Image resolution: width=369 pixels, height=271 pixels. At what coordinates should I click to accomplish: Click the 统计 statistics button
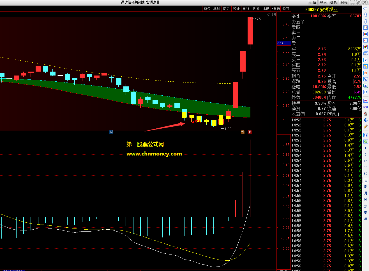pos(236,9)
